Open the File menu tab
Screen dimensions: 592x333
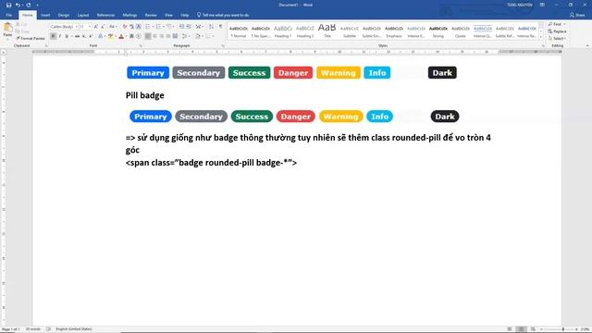tap(9, 15)
